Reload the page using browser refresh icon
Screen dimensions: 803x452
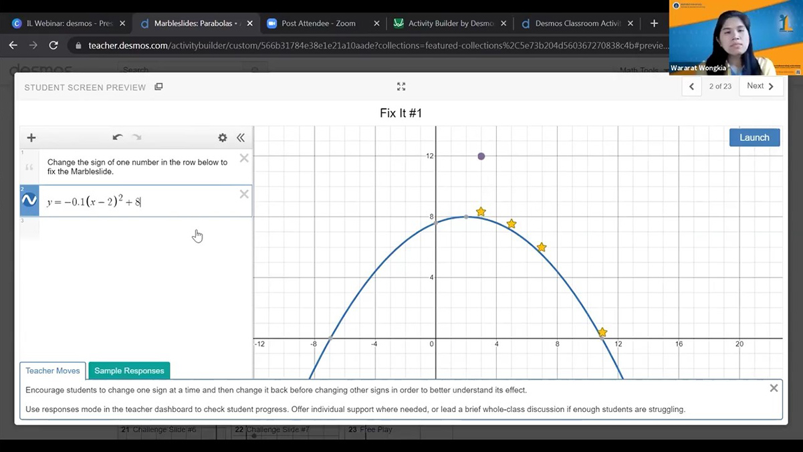tap(53, 45)
